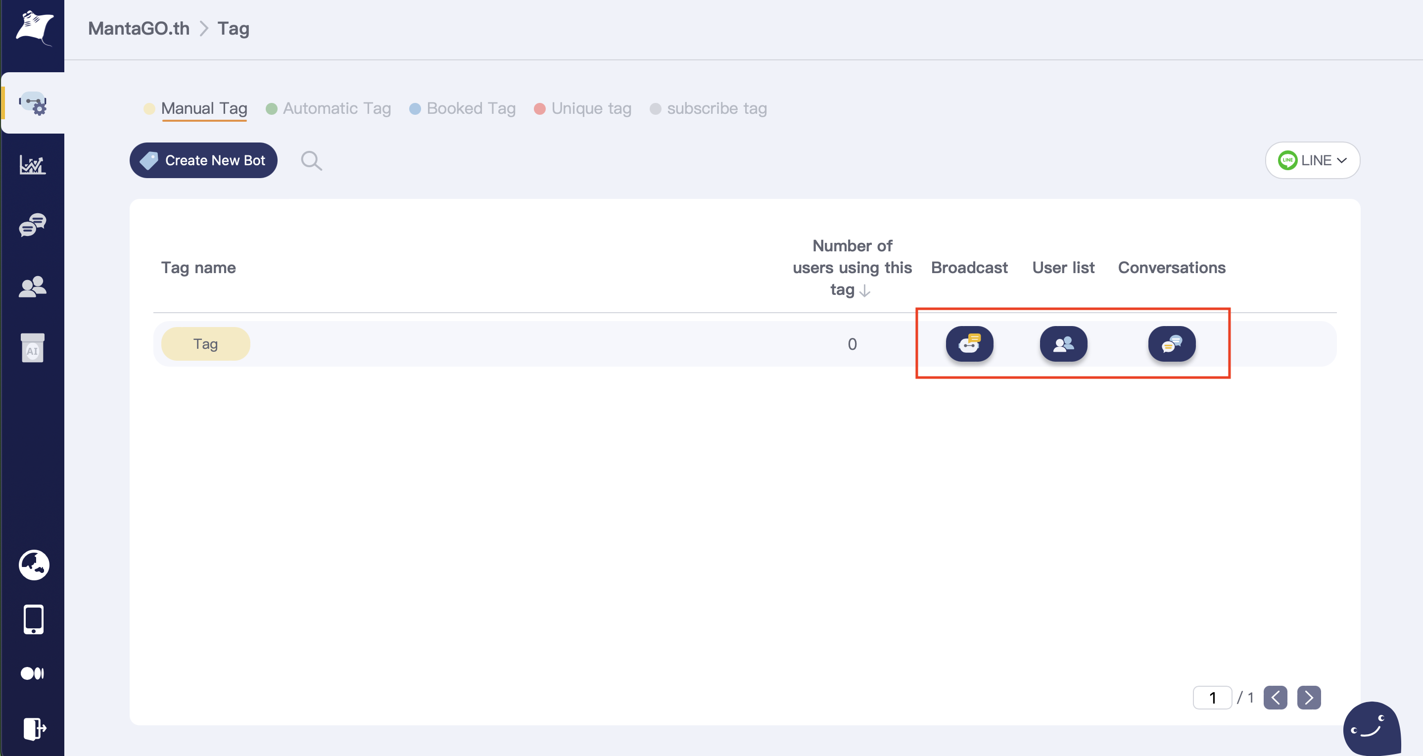Screen dimensions: 1423x756
Task: Click the search magnifier icon
Action: click(311, 161)
